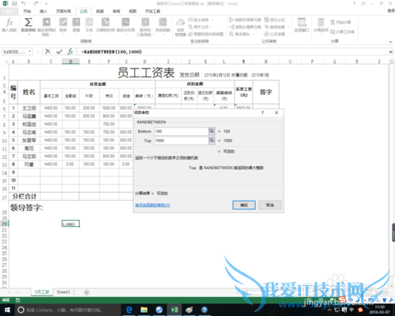Click the collapse-dialog icon beside Top field
Screen dimensions: 395x316
(x=212, y=141)
